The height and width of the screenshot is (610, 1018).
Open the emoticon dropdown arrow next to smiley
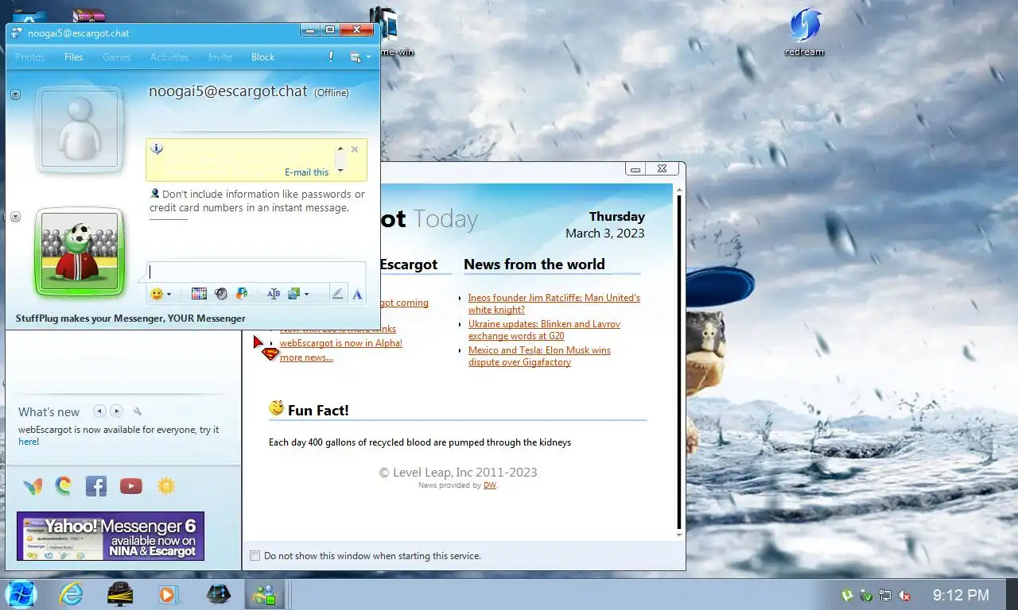(x=169, y=295)
